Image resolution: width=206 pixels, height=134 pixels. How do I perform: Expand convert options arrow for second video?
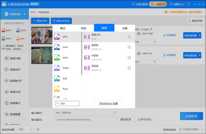[x=200, y=55]
